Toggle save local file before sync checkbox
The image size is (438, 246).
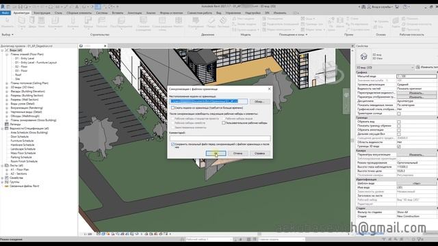172,144
